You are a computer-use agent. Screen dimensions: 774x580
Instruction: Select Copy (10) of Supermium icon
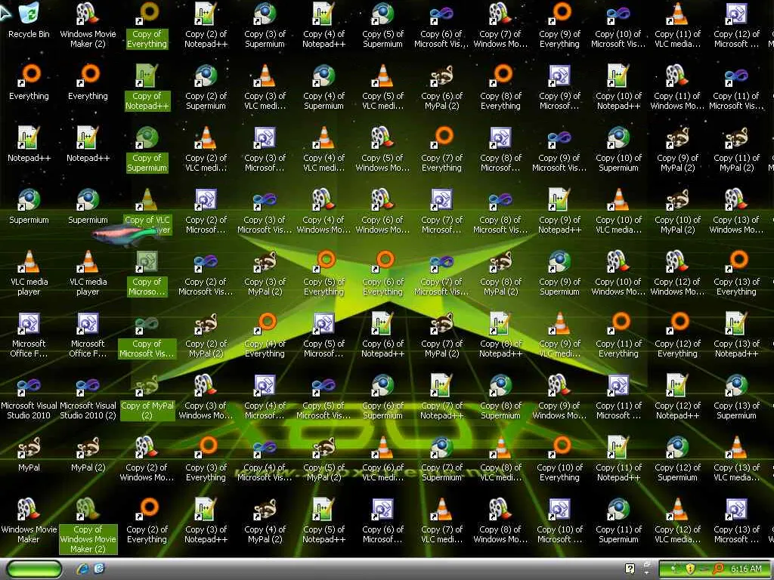618,149
